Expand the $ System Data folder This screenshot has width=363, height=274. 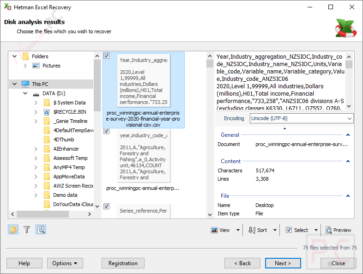[x=36, y=103]
